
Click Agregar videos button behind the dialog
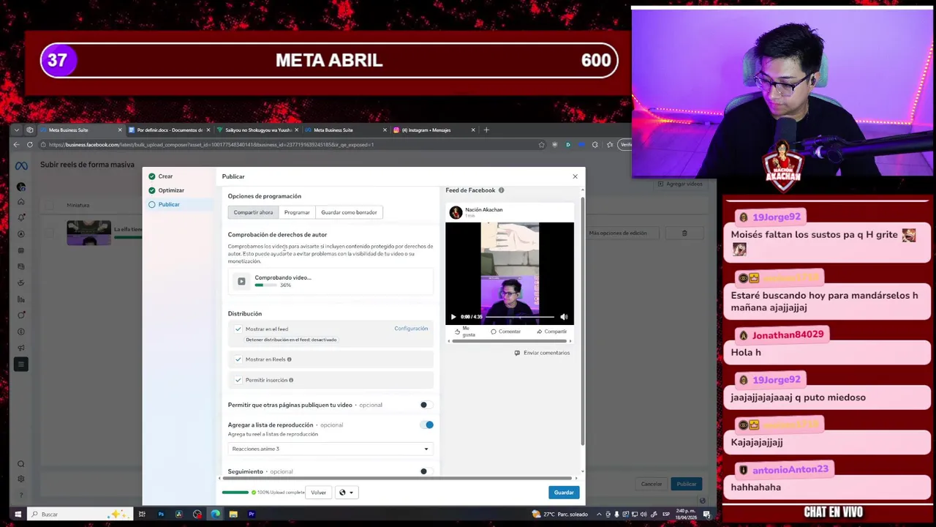pos(679,184)
